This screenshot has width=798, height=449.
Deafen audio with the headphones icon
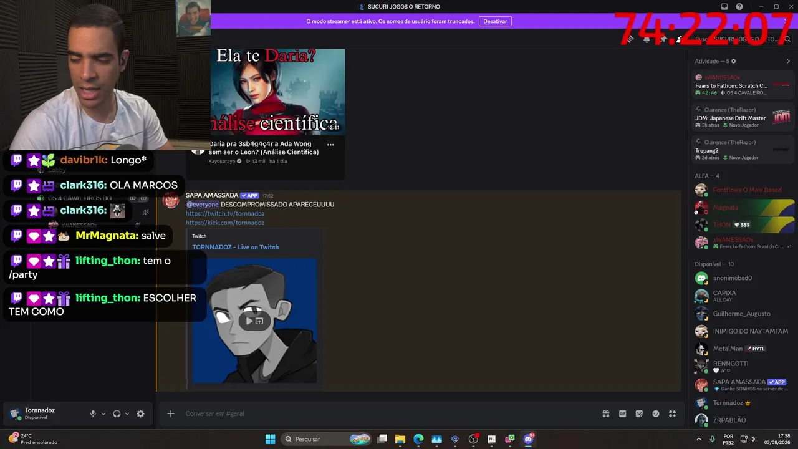[117, 413]
